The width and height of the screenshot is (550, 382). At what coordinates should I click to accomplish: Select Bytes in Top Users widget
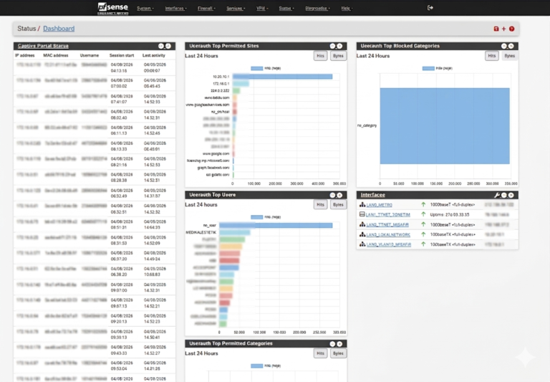click(338, 205)
